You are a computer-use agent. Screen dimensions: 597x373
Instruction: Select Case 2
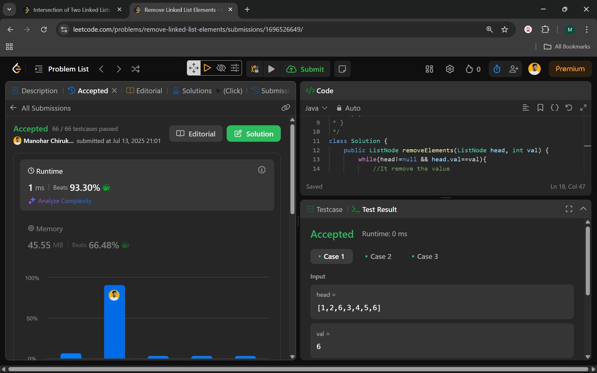tap(378, 257)
